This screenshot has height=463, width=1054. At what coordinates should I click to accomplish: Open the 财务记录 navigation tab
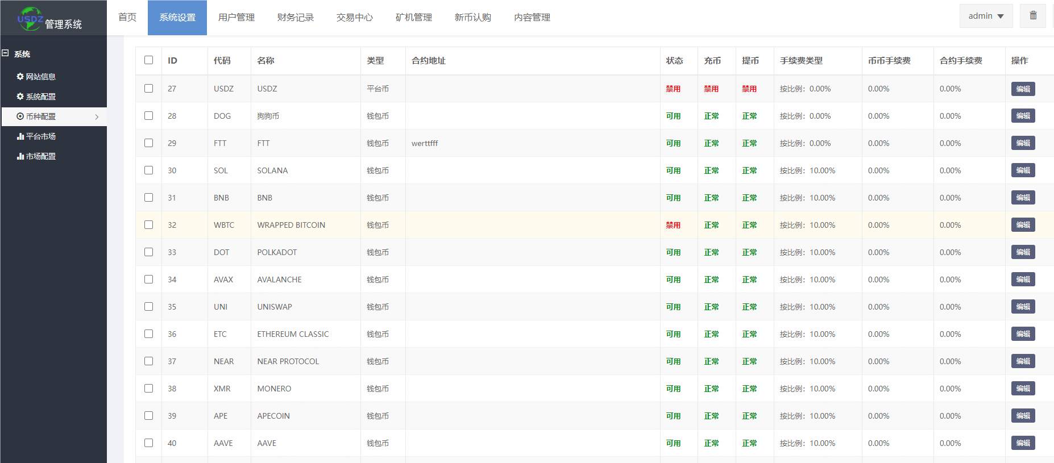(x=296, y=18)
